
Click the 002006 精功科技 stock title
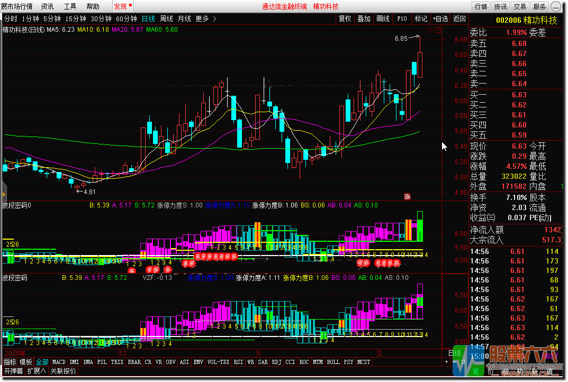pyautogui.click(x=526, y=20)
